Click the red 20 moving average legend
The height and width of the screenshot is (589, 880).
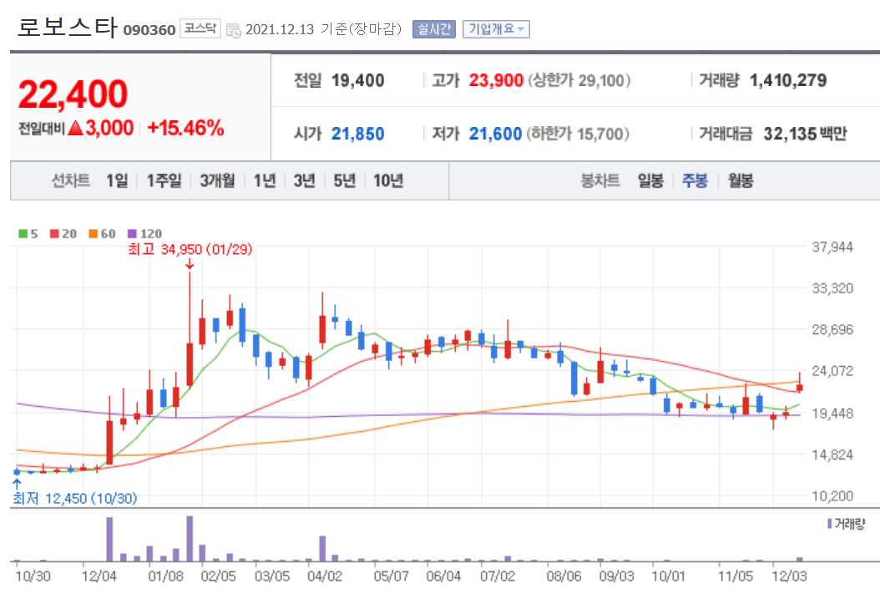(x=63, y=234)
